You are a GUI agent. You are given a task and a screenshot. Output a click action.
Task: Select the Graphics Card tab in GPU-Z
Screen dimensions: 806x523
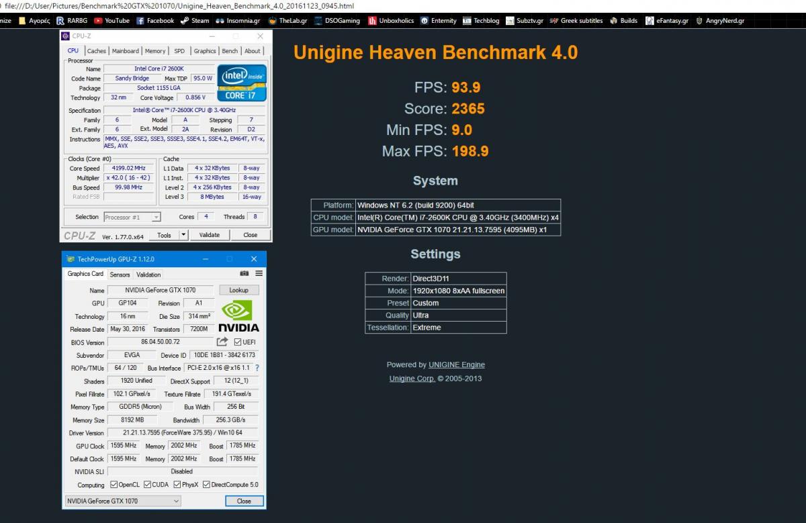85,274
